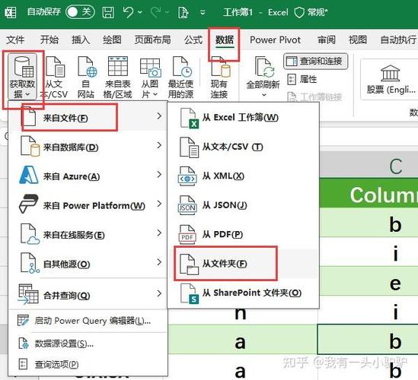Screen dimensions: 418x380
Task: Choose 从 SharePoint 文件夹(O) option
Action: coord(243,293)
